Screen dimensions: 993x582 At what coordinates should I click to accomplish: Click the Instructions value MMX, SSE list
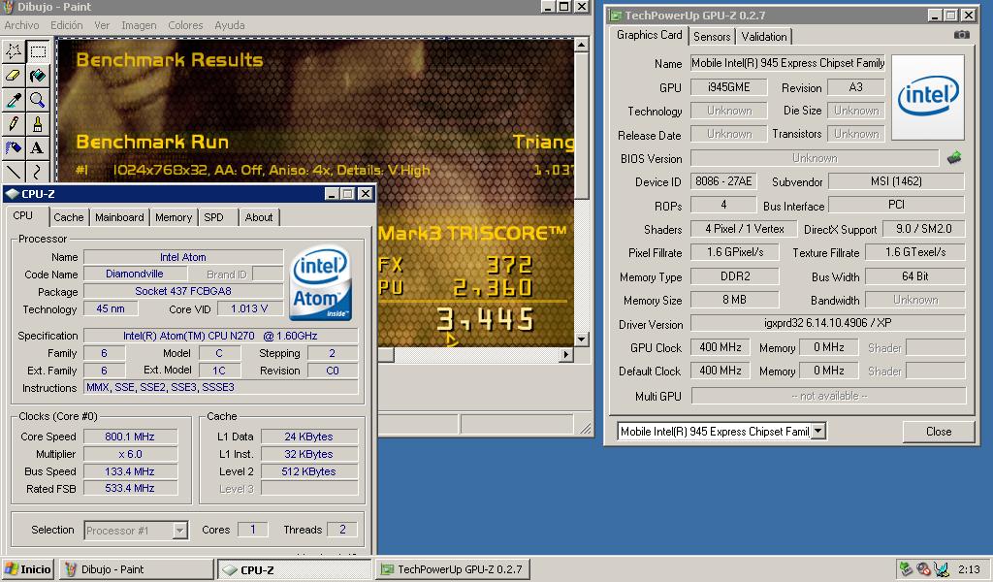(x=220, y=387)
